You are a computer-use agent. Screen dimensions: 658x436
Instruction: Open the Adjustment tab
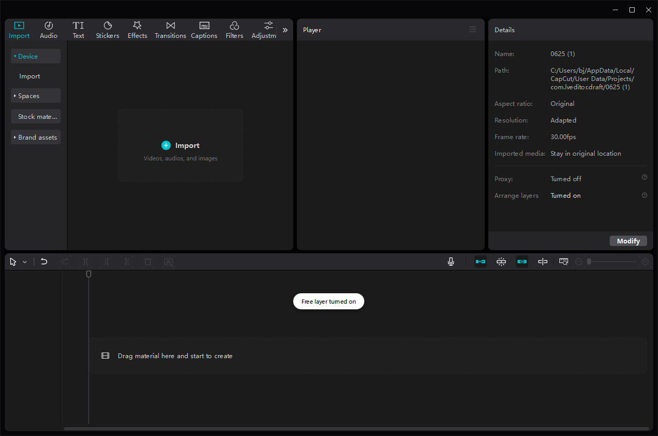(264, 30)
